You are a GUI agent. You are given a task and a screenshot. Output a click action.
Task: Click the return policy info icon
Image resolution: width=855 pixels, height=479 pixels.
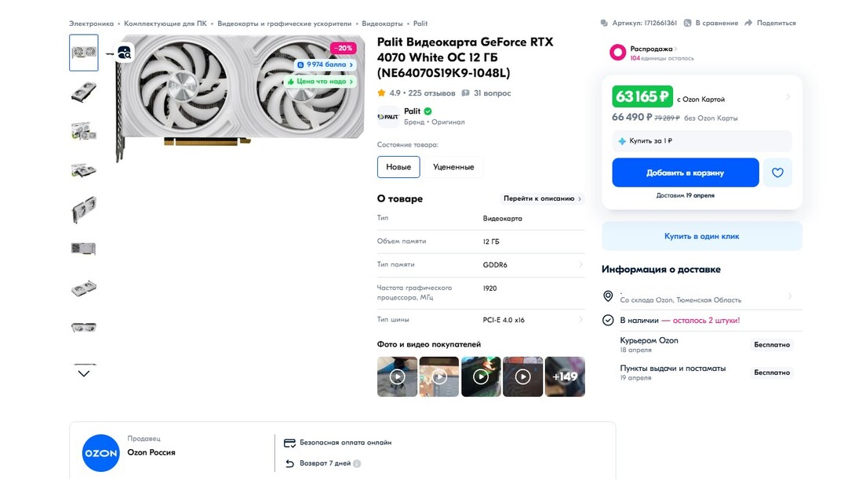357,463
